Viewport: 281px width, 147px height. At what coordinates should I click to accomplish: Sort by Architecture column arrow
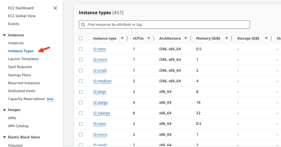(186, 38)
